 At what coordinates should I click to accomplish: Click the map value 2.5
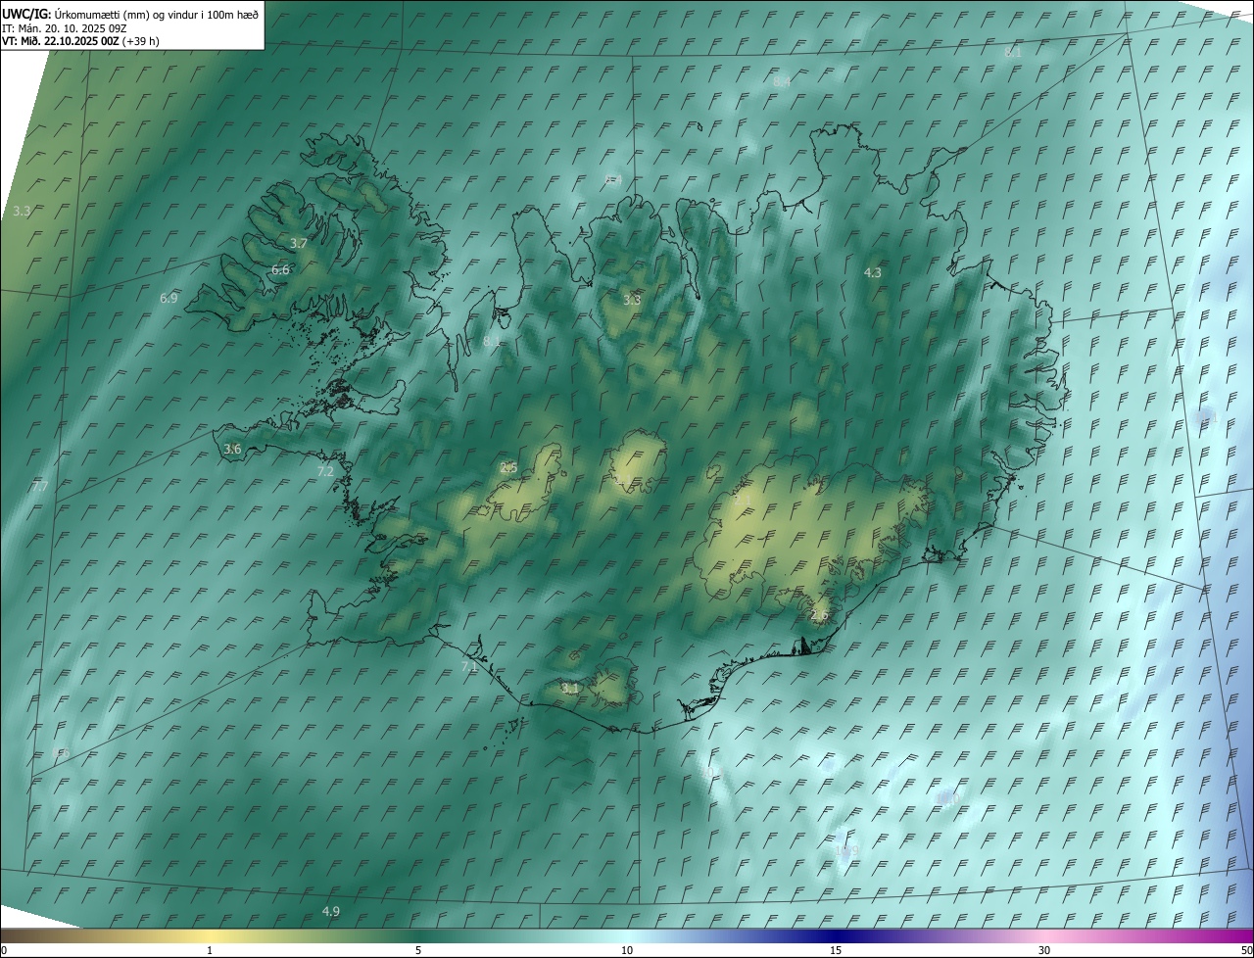tap(508, 467)
